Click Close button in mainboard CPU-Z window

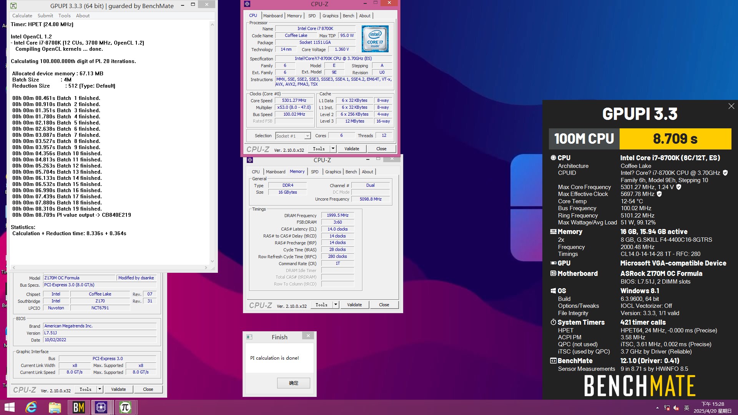pyautogui.click(x=148, y=389)
